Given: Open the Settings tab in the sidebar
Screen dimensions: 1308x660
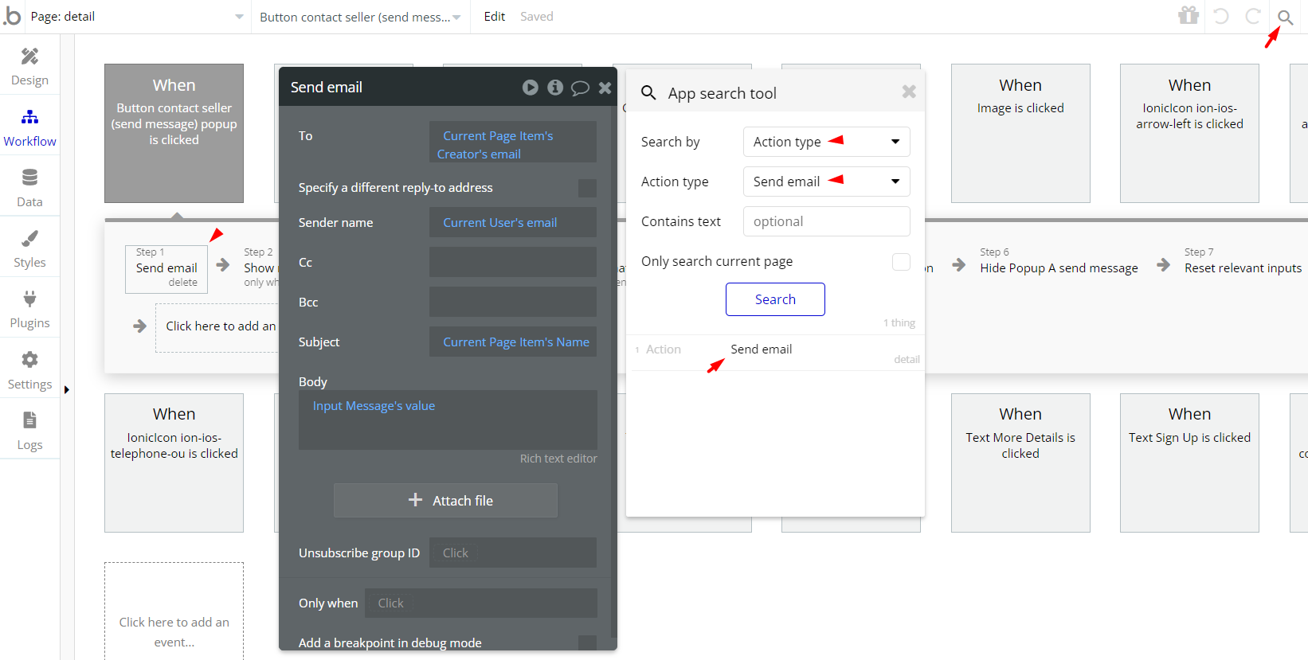Looking at the screenshot, I should [x=29, y=371].
